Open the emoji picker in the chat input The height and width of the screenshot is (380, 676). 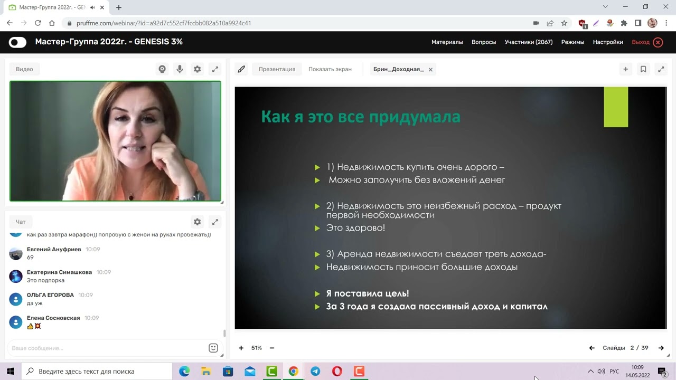tap(213, 348)
